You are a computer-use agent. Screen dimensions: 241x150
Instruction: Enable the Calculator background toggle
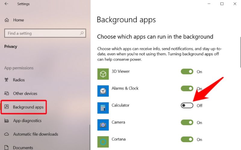pos(187,106)
